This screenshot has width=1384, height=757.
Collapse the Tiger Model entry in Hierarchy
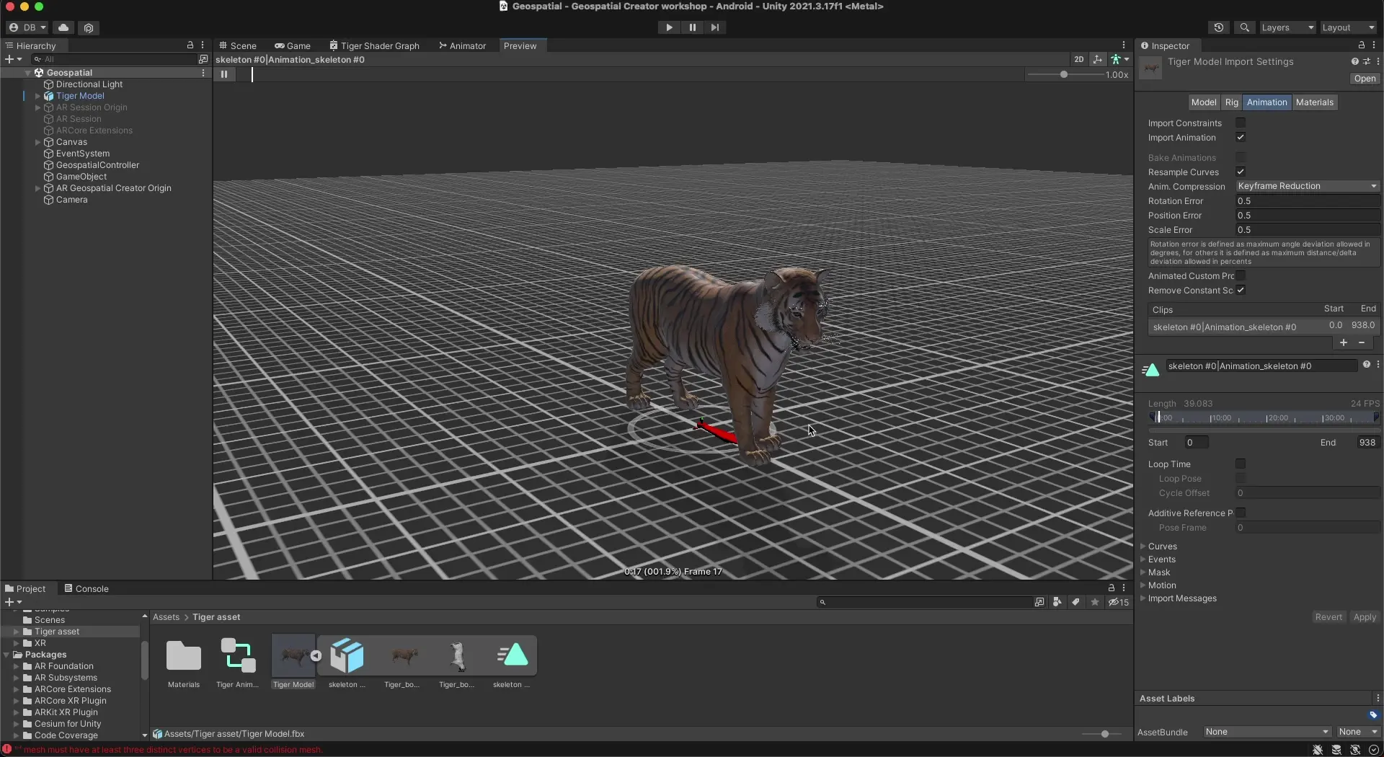coord(38,95)
